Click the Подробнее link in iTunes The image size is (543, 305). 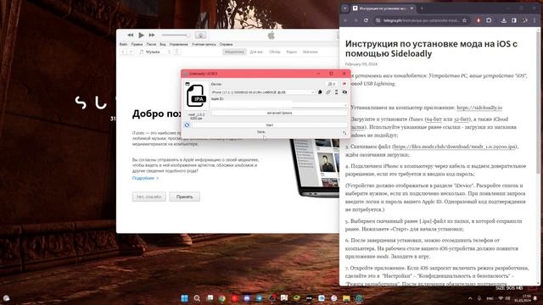coord(145,178)
